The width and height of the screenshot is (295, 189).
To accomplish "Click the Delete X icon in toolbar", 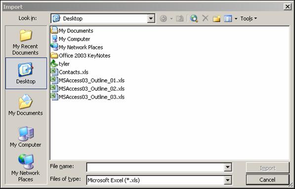I will tap(205, 18).
